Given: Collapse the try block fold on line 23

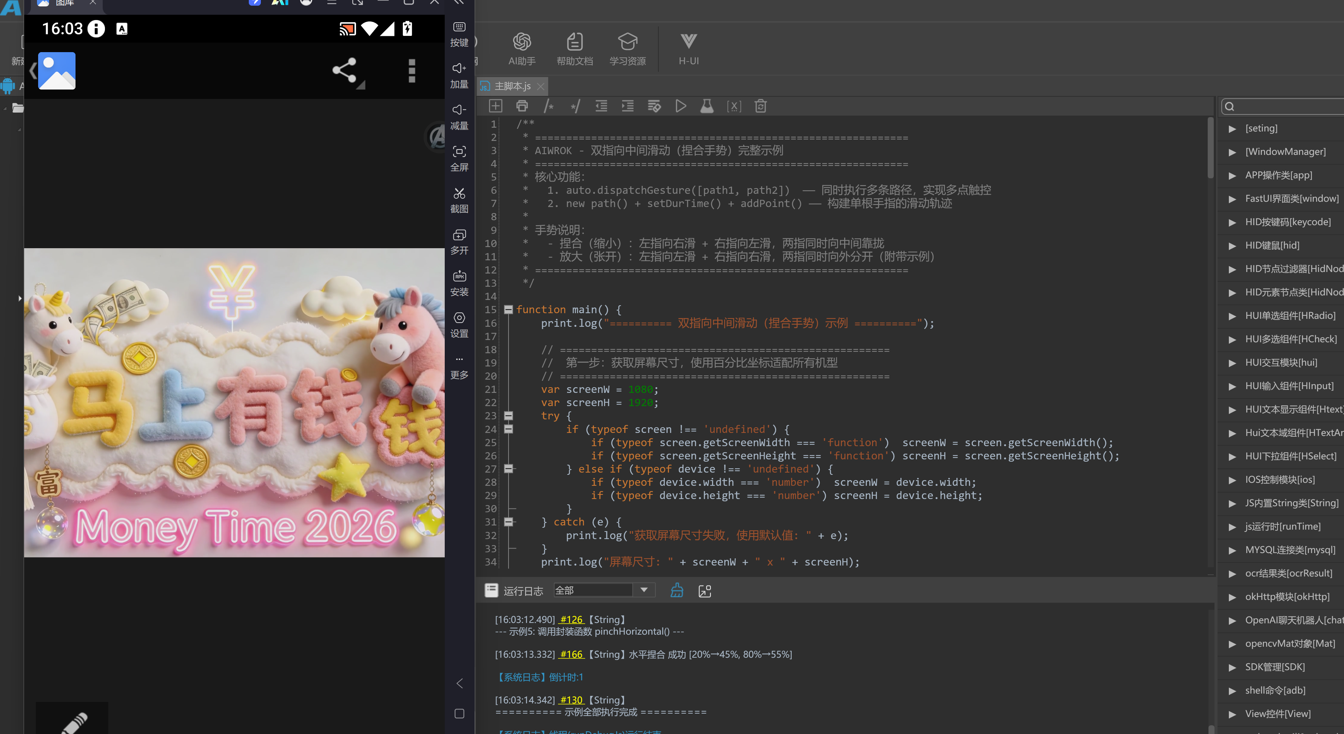Looking at the screenshot, I should tap(508, 416).
